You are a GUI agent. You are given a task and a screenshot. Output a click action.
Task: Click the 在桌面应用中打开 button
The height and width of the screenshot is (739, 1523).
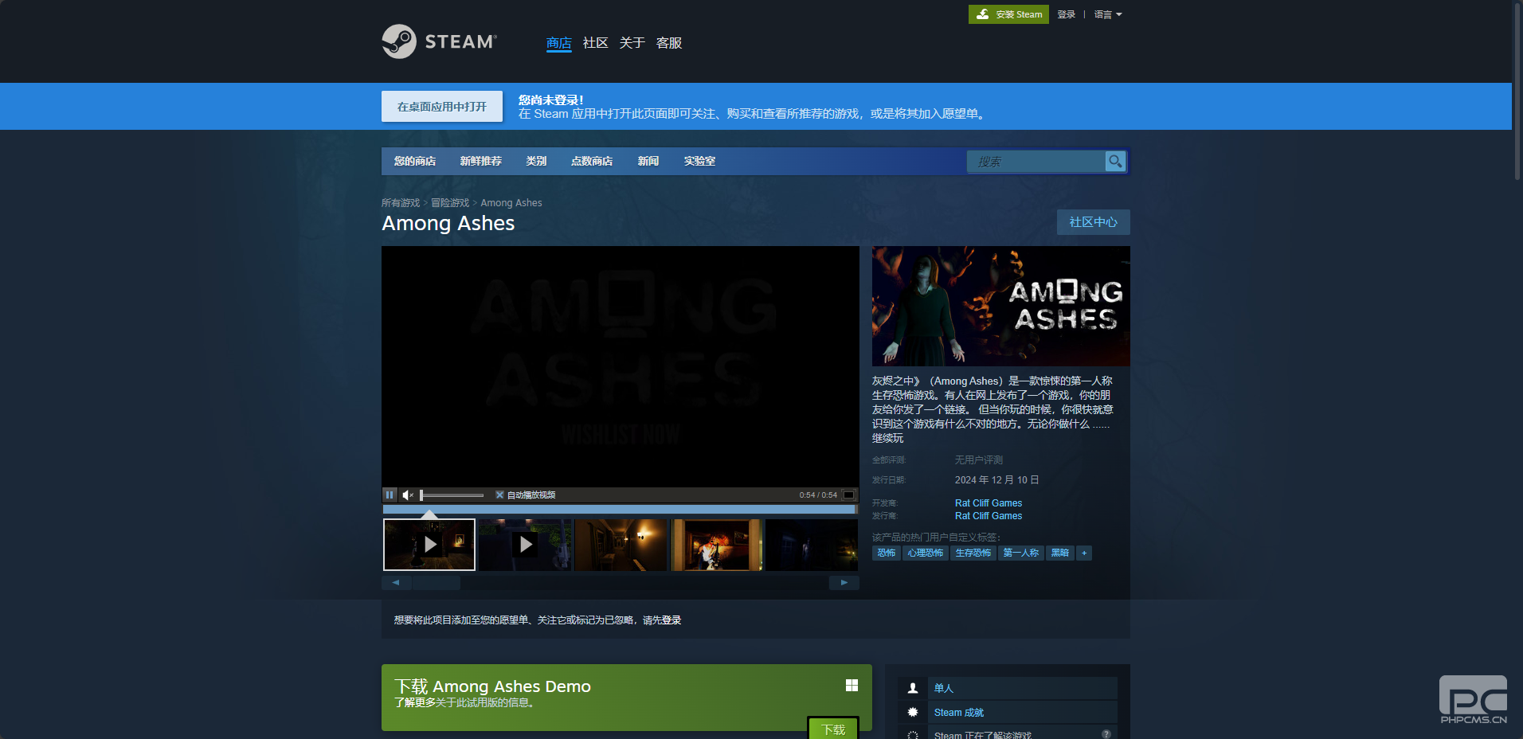(x=442, y=106)
